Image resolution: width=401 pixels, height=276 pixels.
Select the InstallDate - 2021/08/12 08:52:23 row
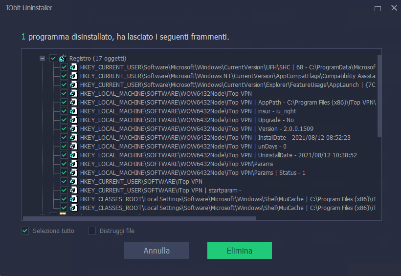(x=215, y=138)
